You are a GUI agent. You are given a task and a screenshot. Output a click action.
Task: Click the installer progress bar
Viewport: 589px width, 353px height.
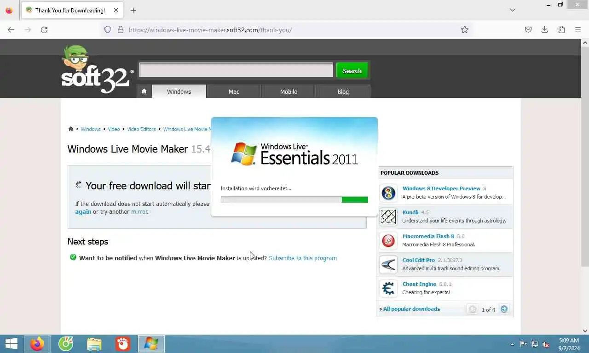(294, 200)
